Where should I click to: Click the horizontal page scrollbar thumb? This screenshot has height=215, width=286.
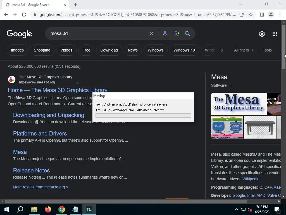(126, 202)
